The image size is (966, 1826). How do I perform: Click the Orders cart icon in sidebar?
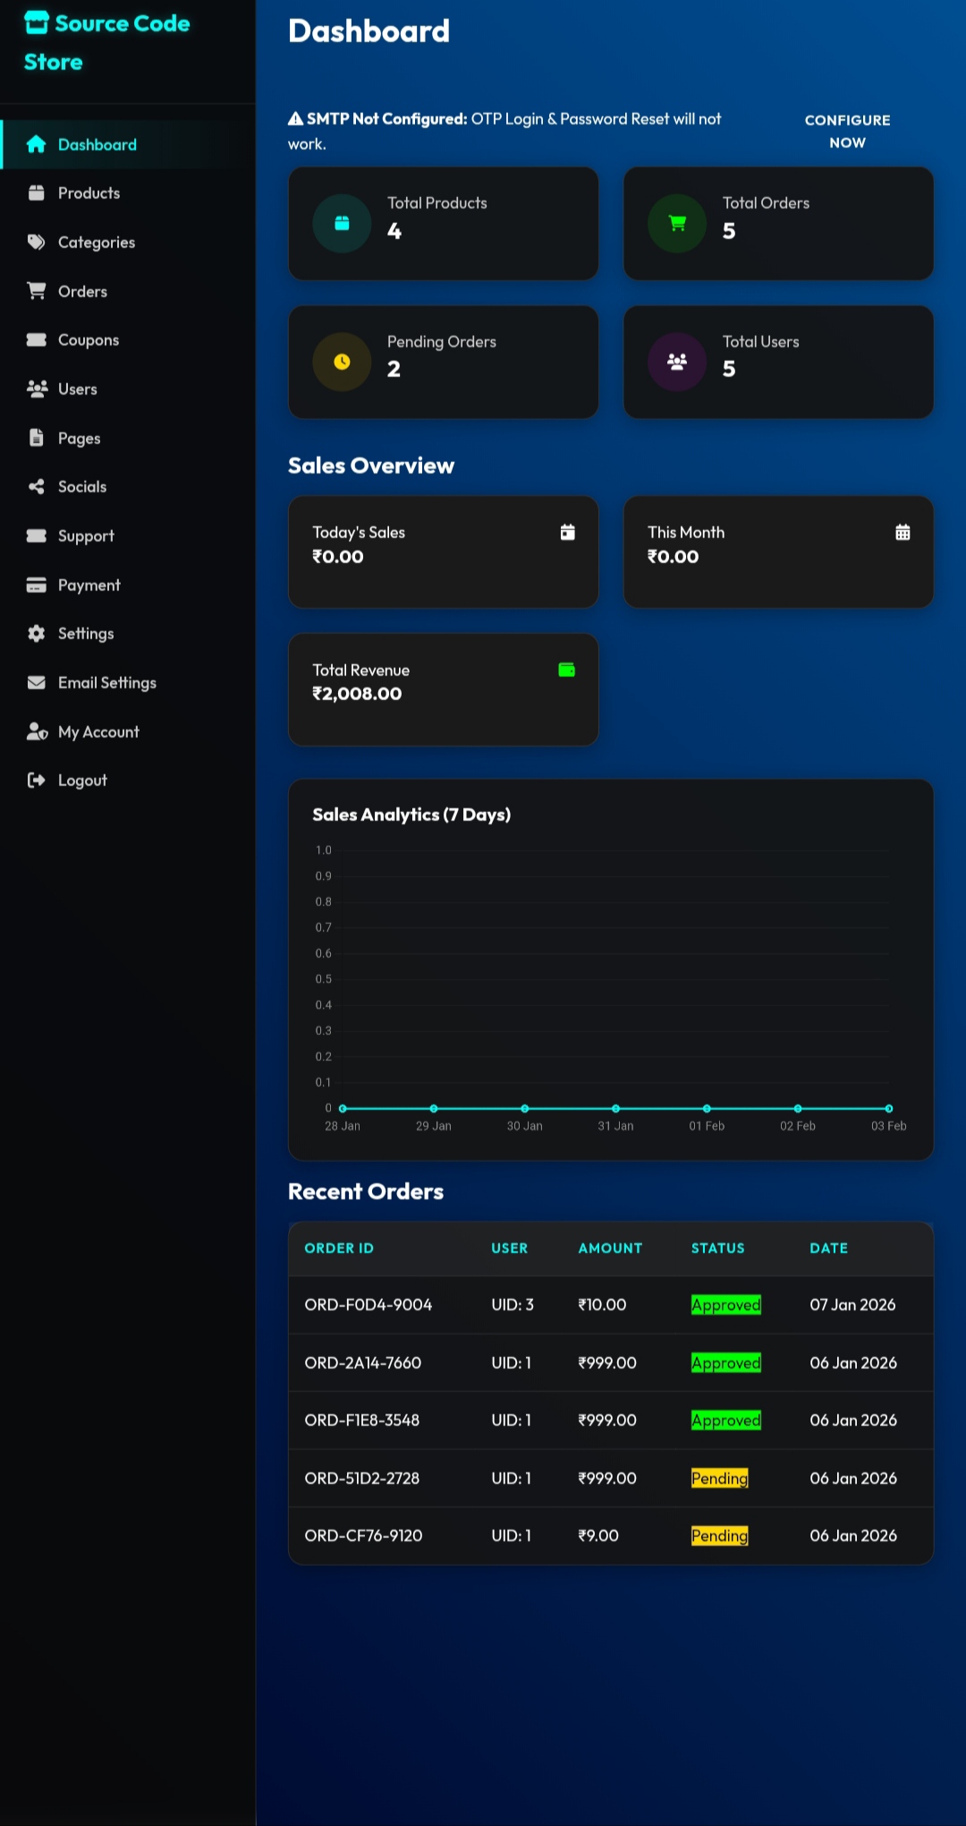(x=36, y=291)
